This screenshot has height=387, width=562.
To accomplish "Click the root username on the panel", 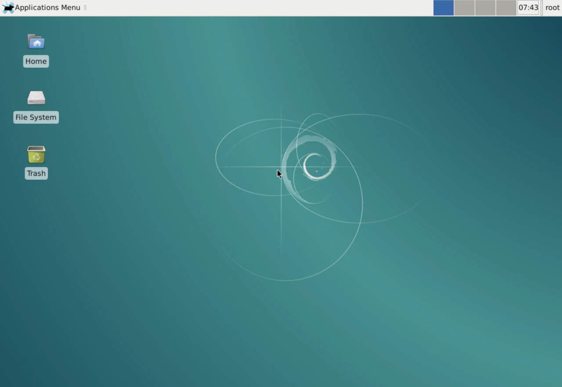I will click(552, 7).
